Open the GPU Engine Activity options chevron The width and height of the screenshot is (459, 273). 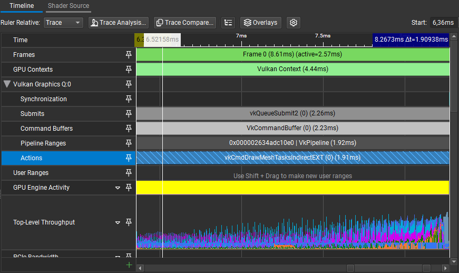coord(118,188)
